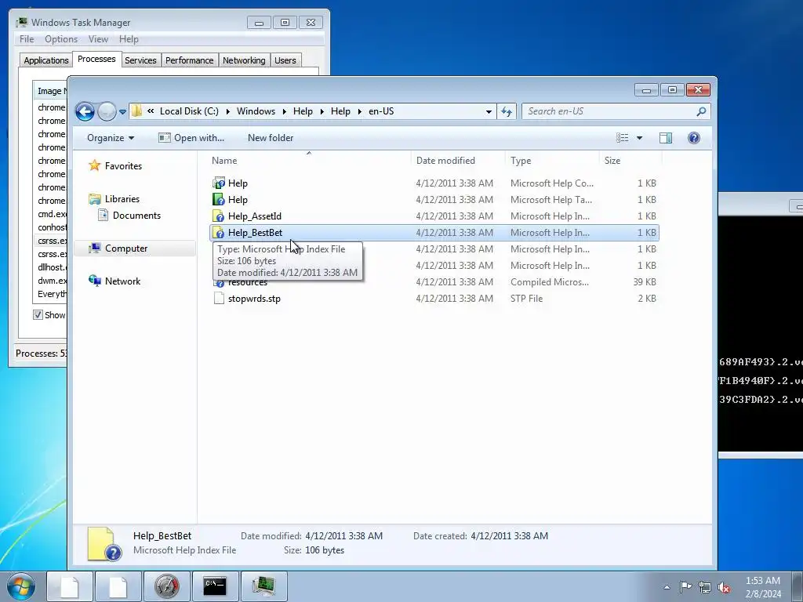803x602 pixels.
Task: Expand address bar history dropdown
Action: pyautogui.click(x=489, y=111)
